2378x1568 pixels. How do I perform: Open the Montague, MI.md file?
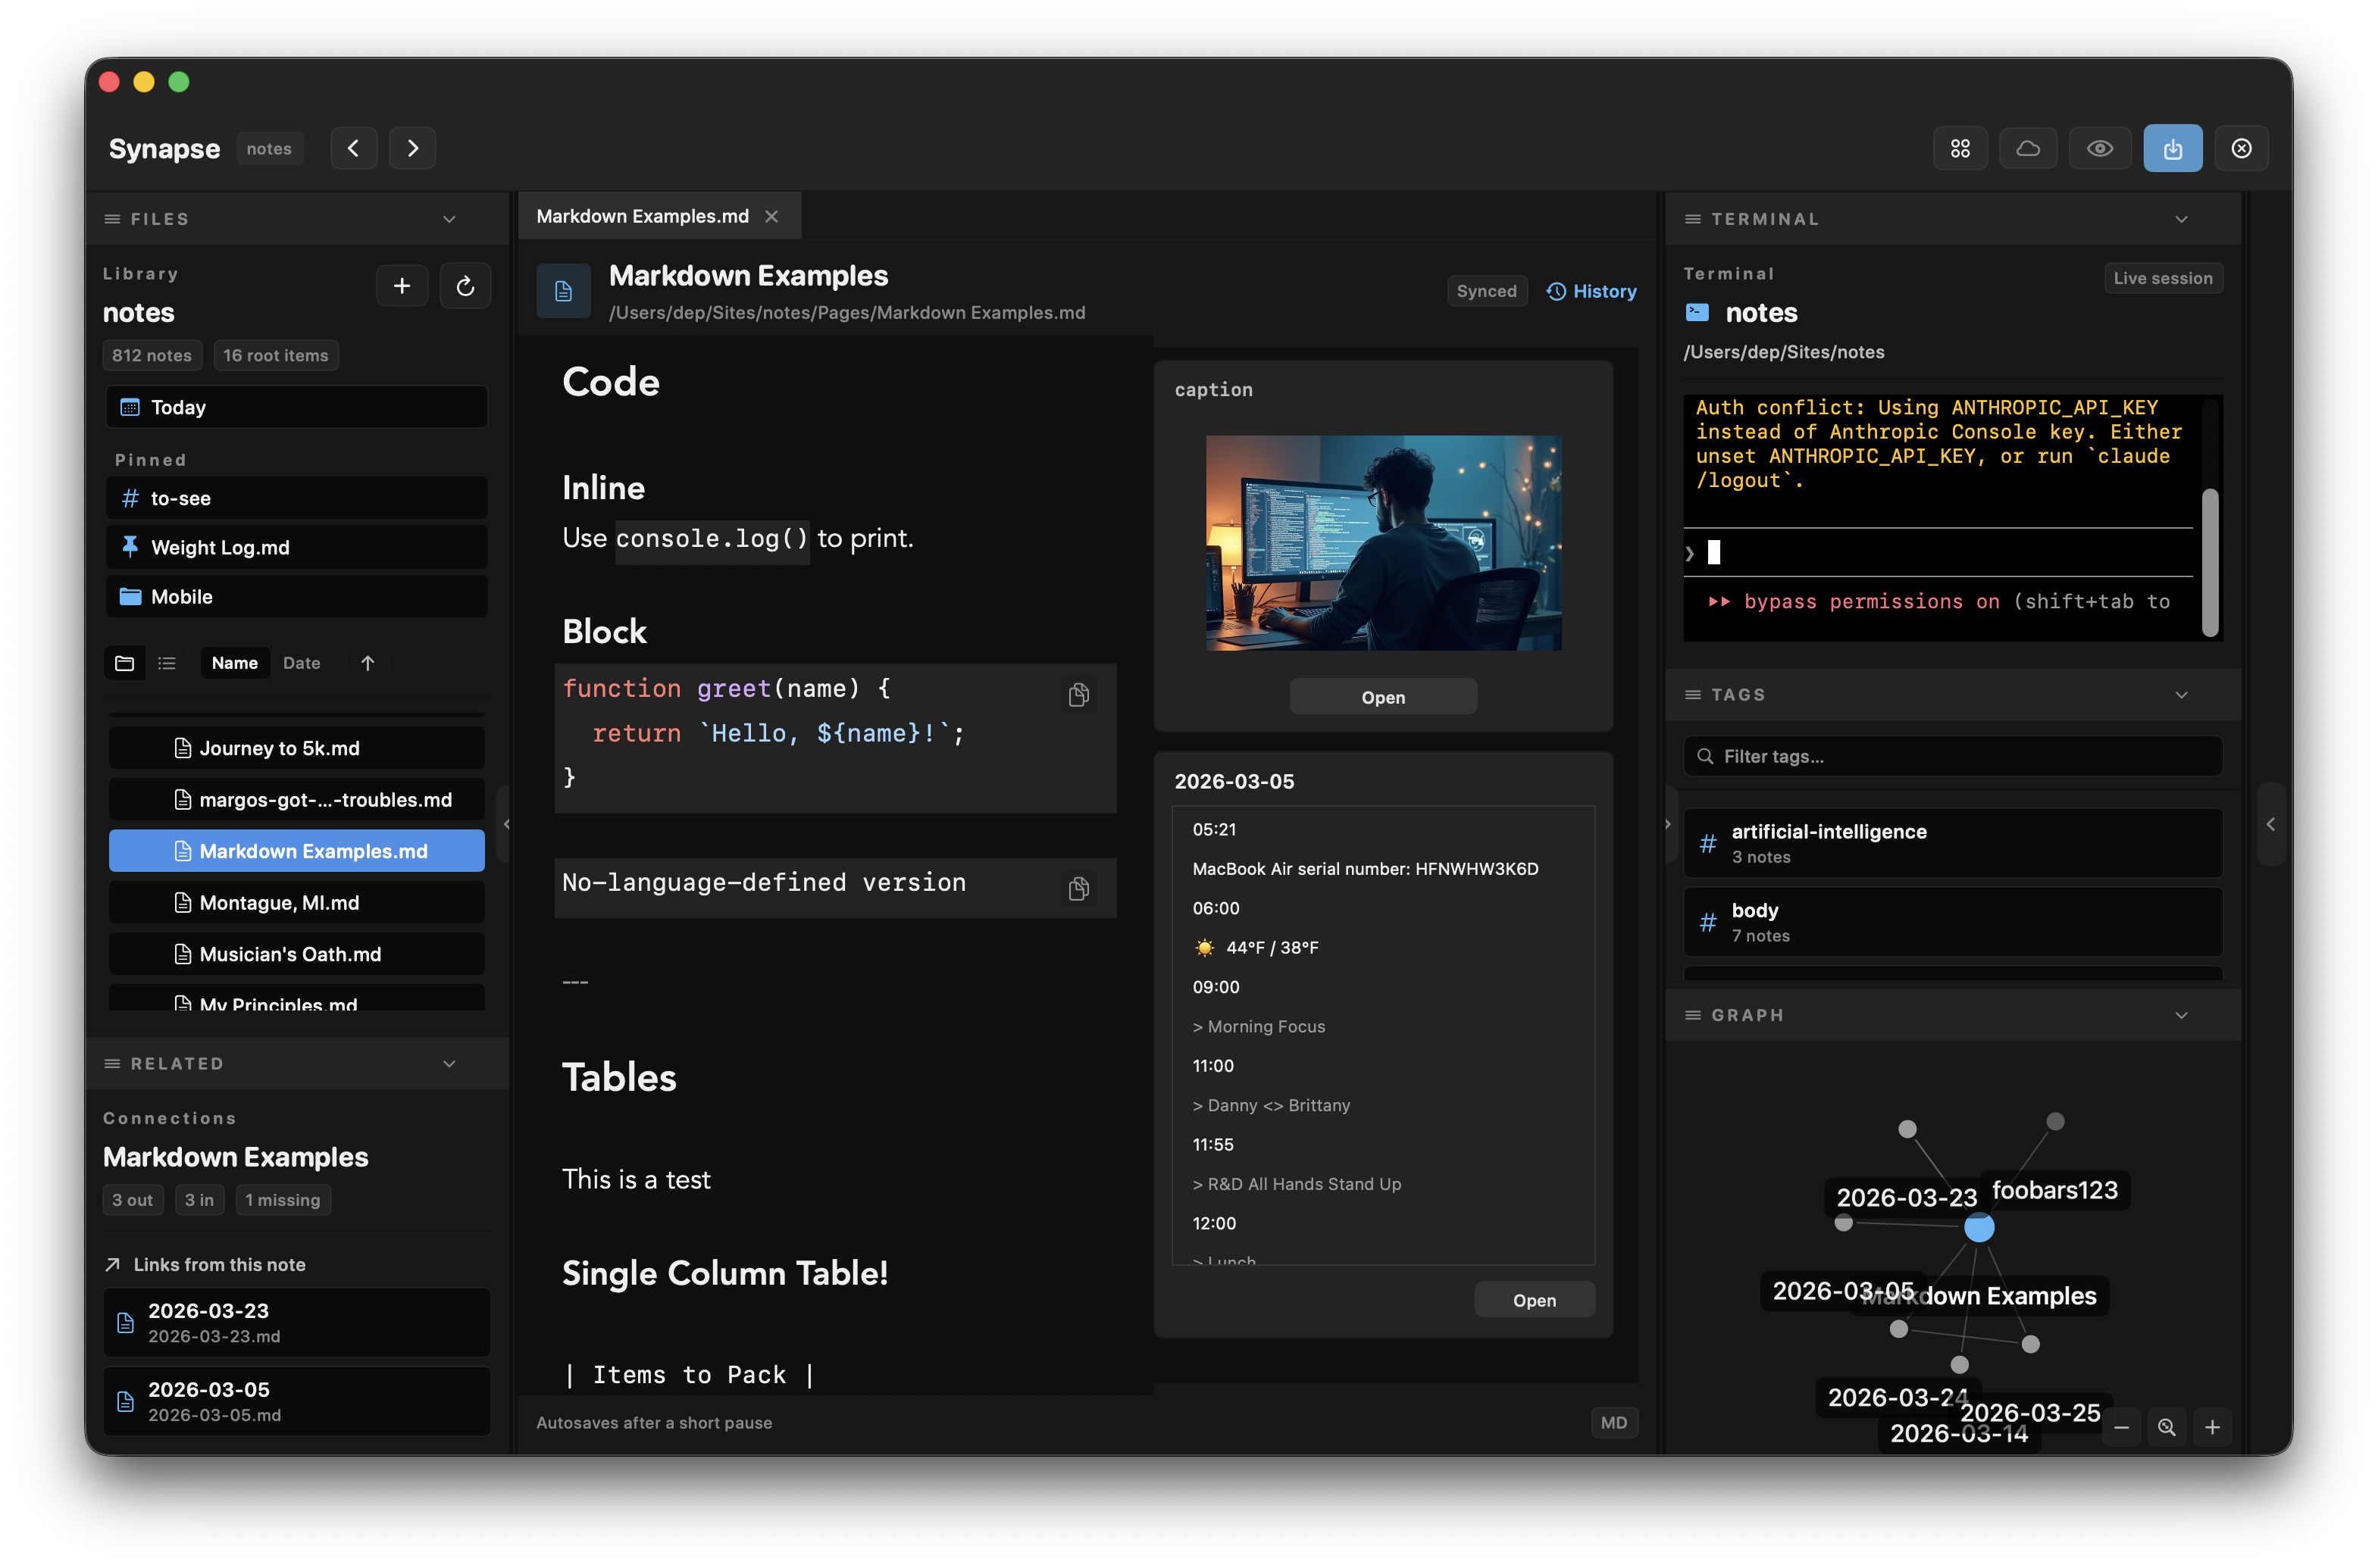pyautogui.click(x=279, y=902)
